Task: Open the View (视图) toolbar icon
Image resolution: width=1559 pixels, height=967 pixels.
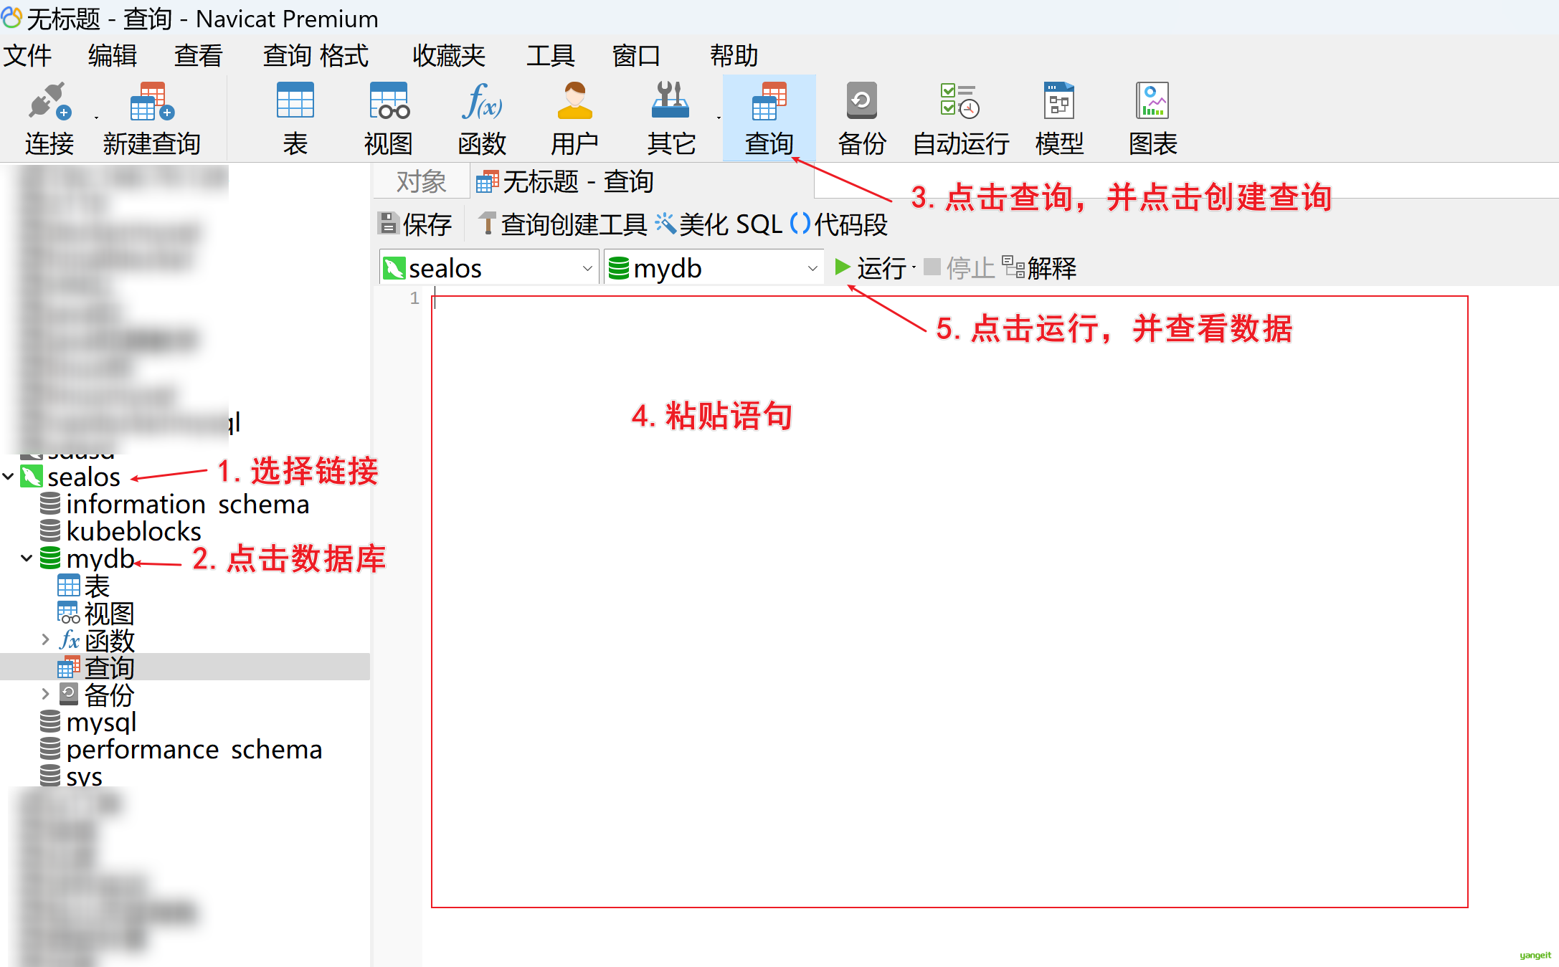Action: point(388,118)
